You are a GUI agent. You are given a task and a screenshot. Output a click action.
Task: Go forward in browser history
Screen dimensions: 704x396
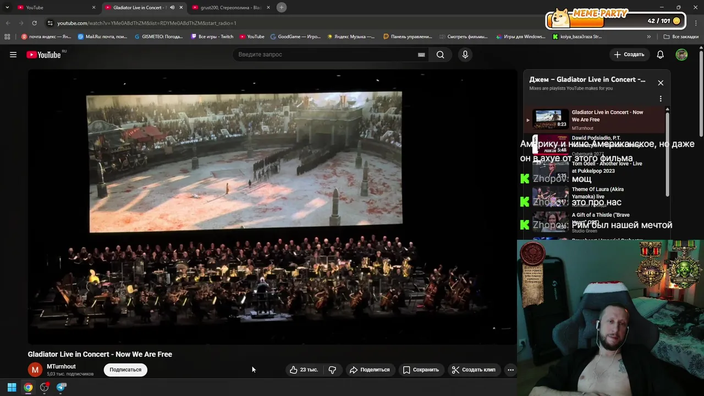(x=21, y=23)
